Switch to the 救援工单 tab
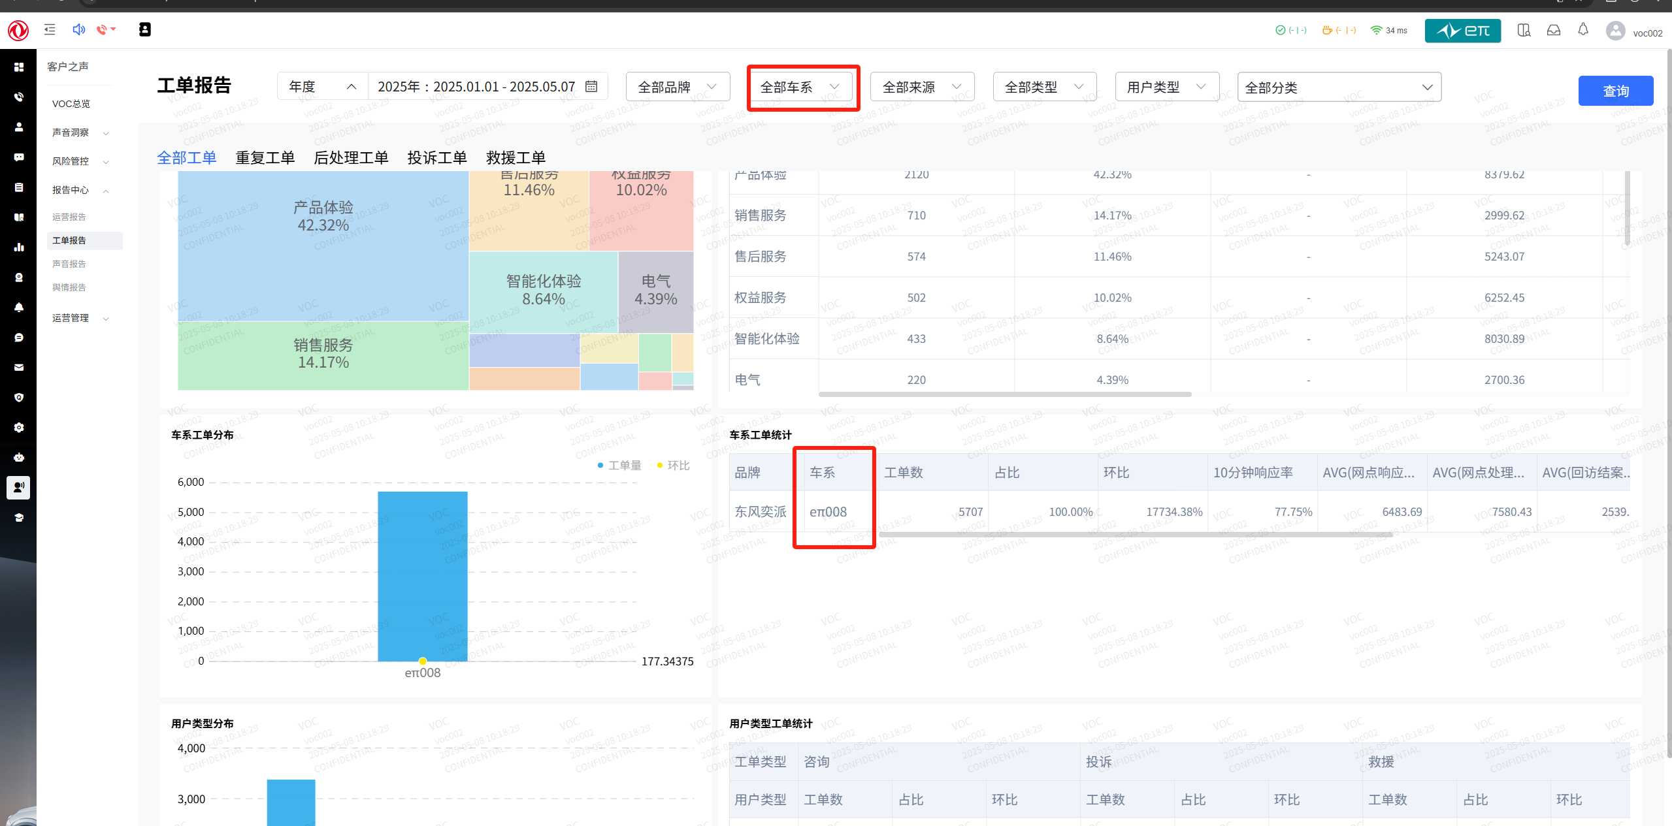Image resolution: width=1672 pixels, height=826 pixels. point(516,157)
